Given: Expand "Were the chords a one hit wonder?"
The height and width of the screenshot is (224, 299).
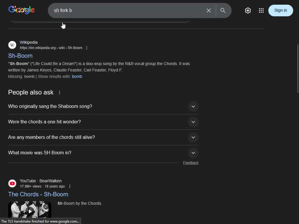Looking at the screenshot, I should click(193, 122).
